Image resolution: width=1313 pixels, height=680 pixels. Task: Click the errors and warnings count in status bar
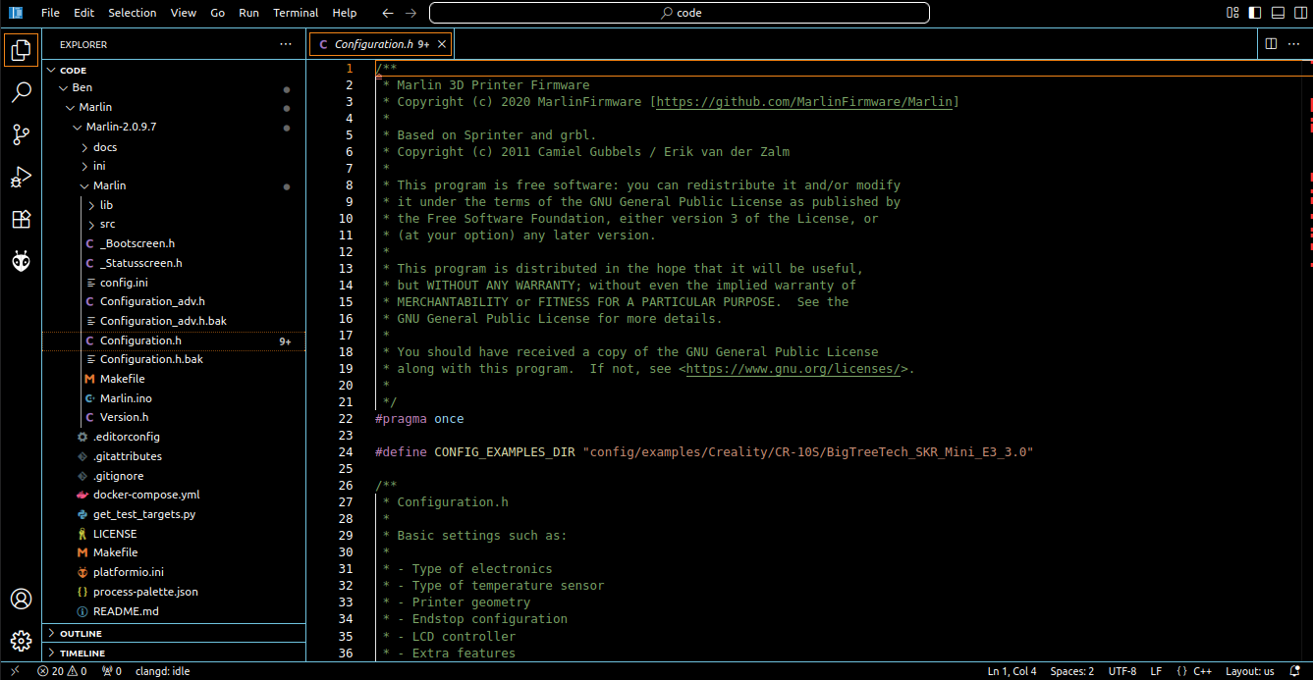pyautogui.click(x=63, y=671)
